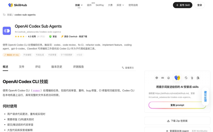View the 评测报告 tab
Image resolution: width=213 pixels, height=132 pixels.
point(78,67)
